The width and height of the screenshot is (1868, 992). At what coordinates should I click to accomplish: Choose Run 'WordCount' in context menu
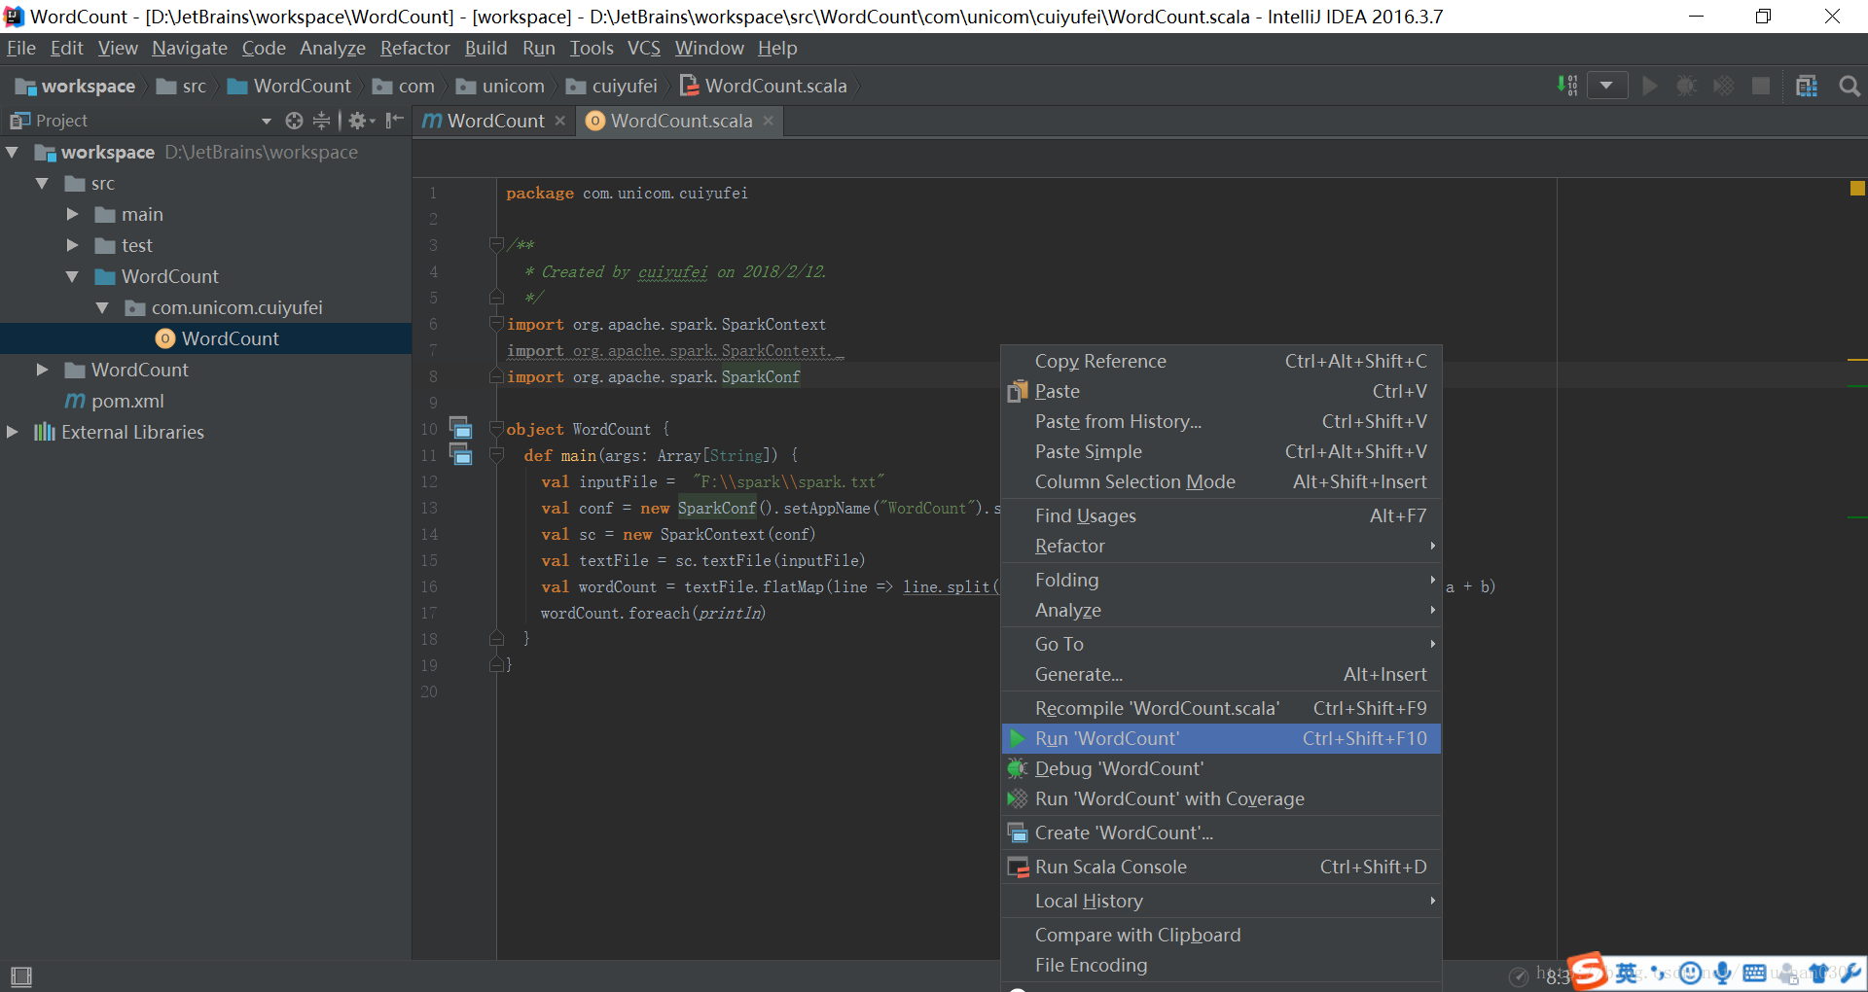point(1221,738)
